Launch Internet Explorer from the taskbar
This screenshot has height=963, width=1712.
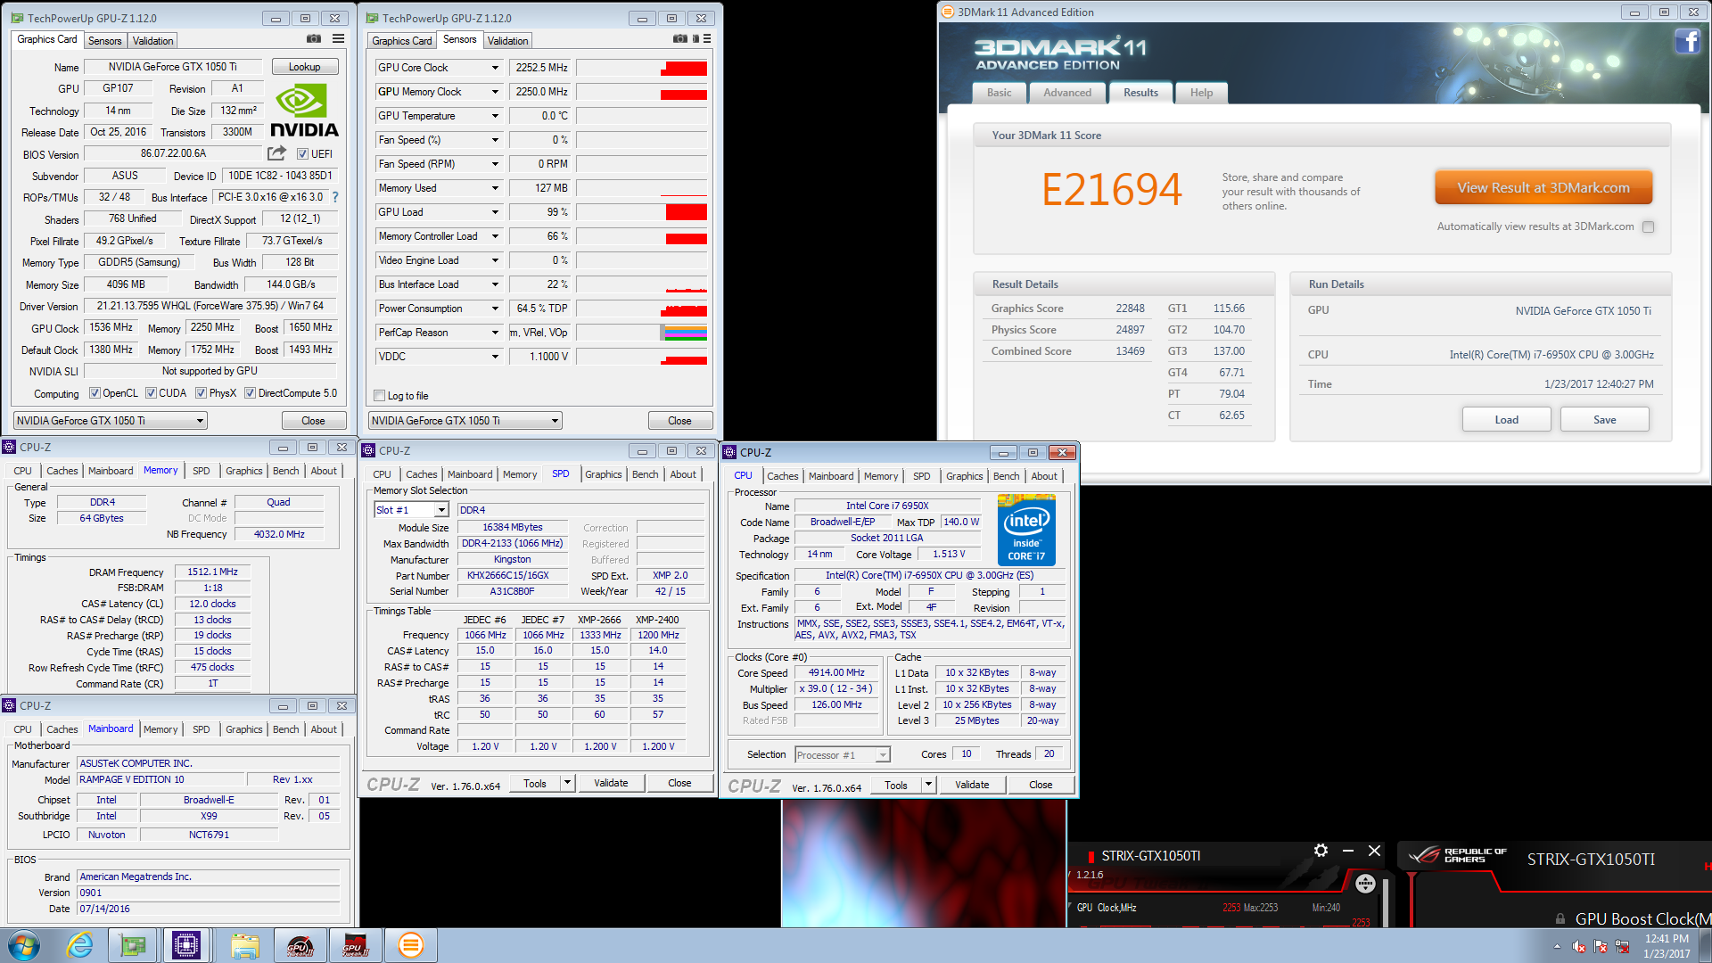(80, 945)
